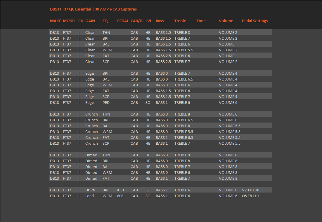Select BAL in the Dimed group
Image resolution: width=322 pixels, height=222 pixels.
click(106, 167)
